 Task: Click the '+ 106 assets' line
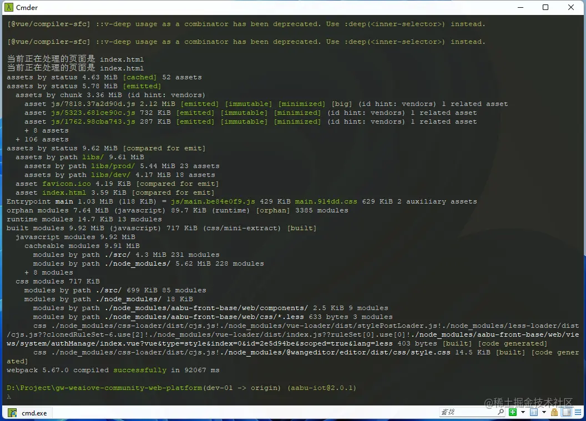coord(42,139)
